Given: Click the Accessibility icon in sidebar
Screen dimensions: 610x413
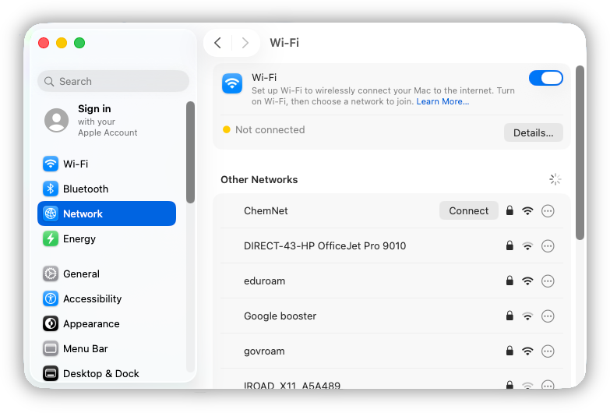Looking at the screenshot, I should pyautogui.click(x=51, y=298).
